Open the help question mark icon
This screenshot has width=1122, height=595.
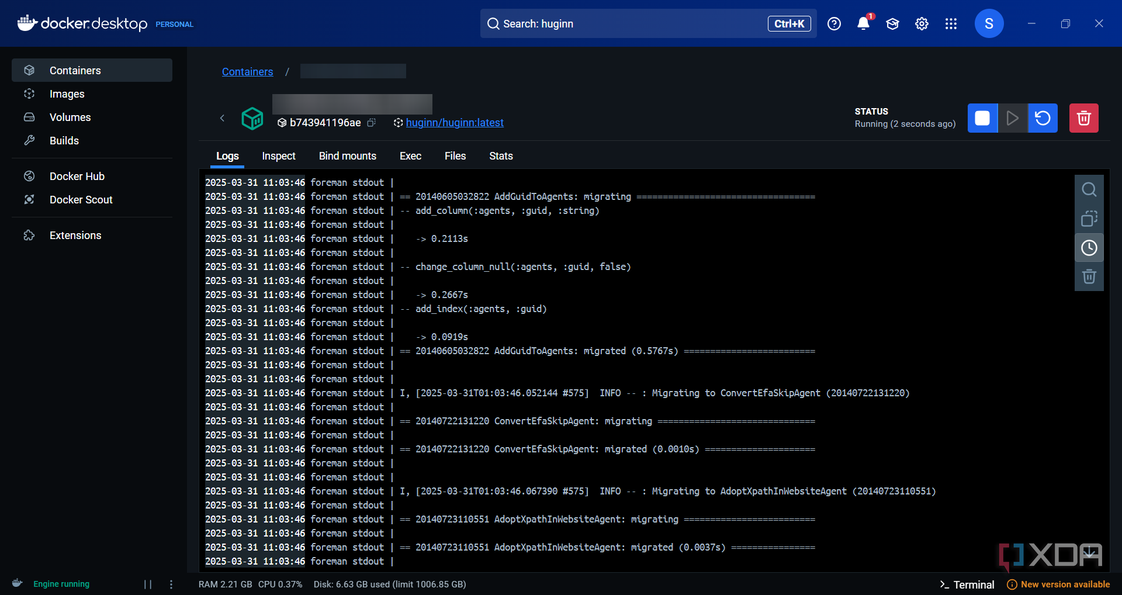pos(834,23)
